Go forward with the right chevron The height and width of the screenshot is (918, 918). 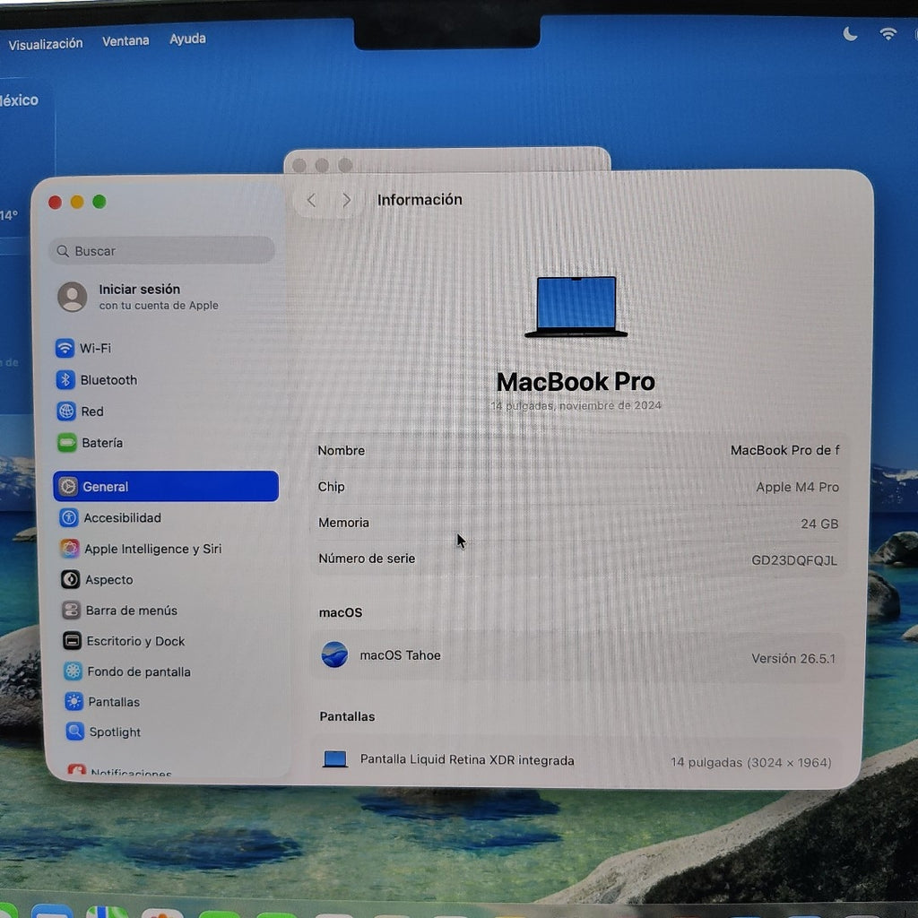347,200
